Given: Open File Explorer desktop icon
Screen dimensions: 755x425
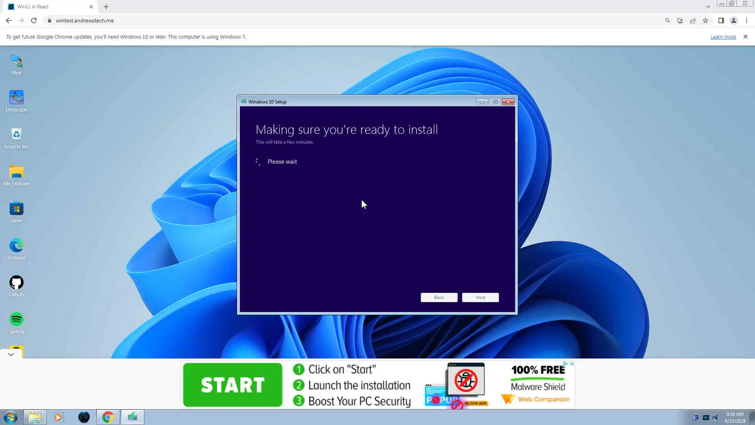Looking at the screenshot, I should point(16,172).
